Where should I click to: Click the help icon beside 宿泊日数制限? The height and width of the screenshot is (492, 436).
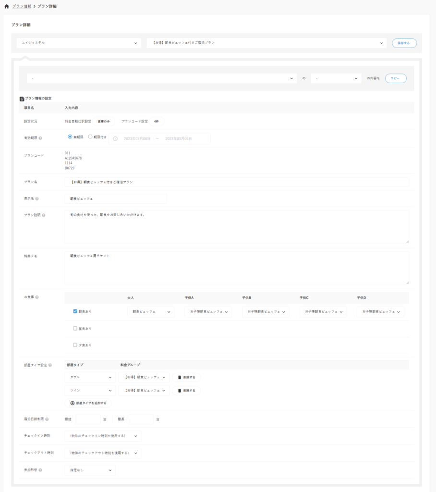click(47, 419)
